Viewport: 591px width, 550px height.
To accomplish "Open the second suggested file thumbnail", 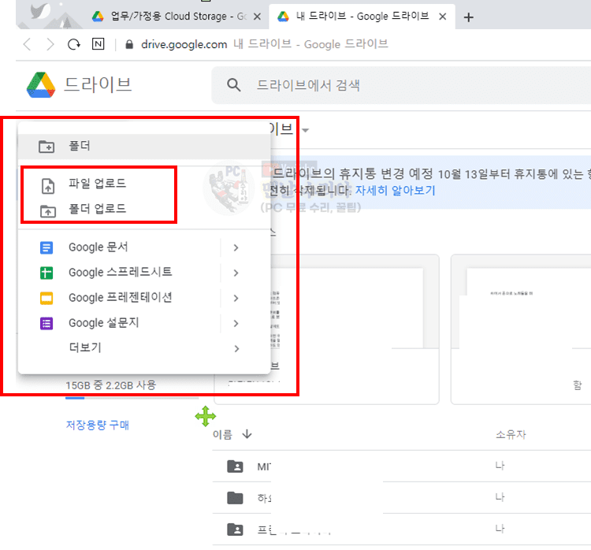I will click(521, 329).
